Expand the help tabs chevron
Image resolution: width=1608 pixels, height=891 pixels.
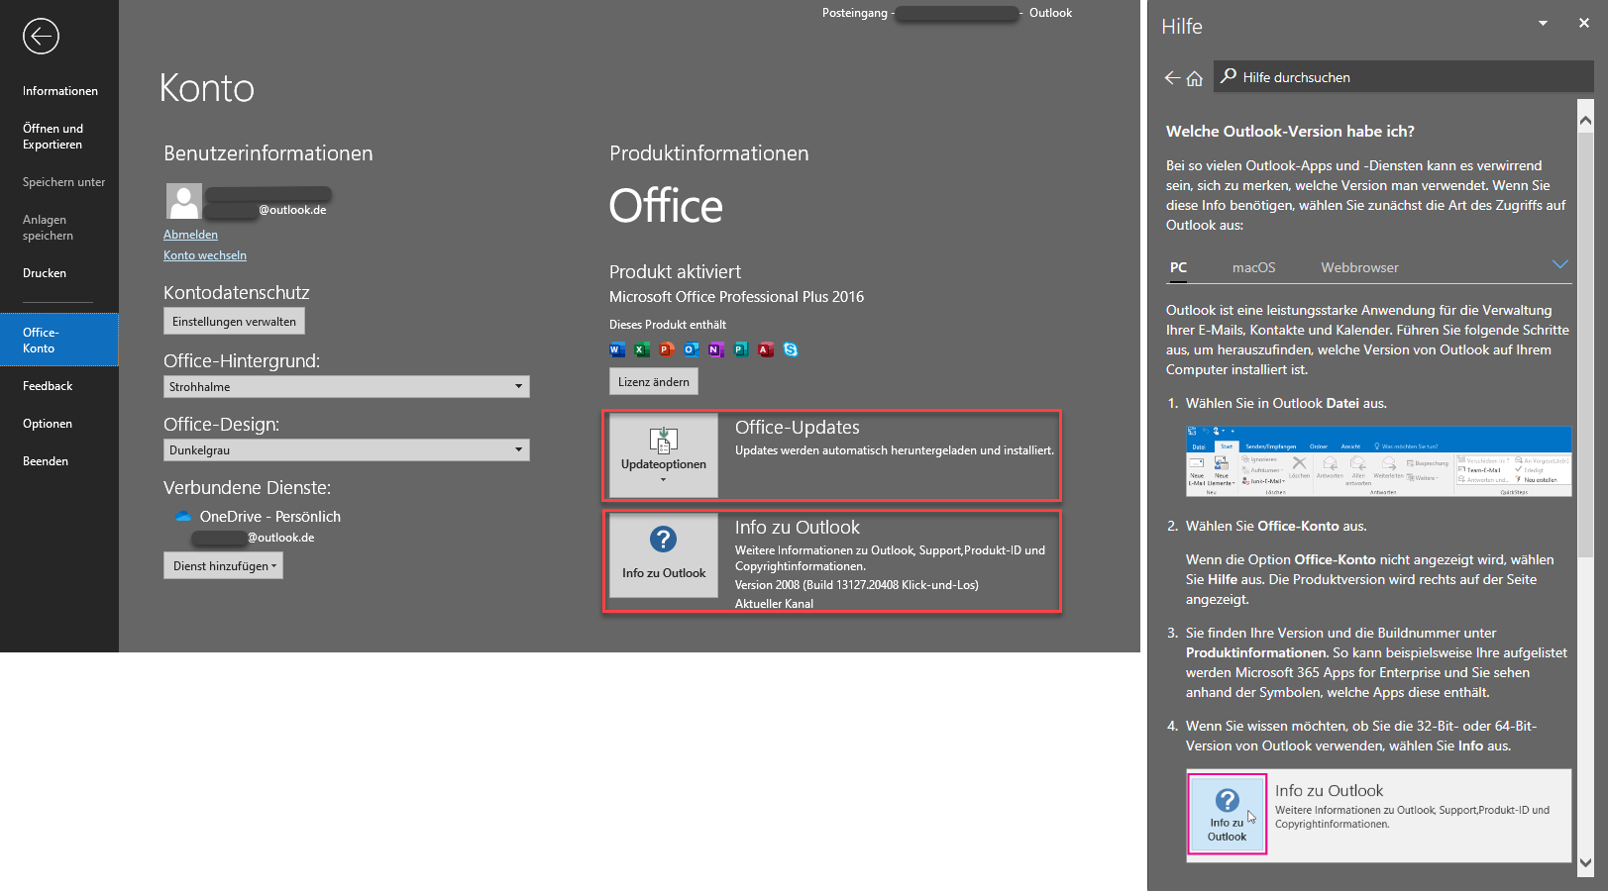point(1559,265)
